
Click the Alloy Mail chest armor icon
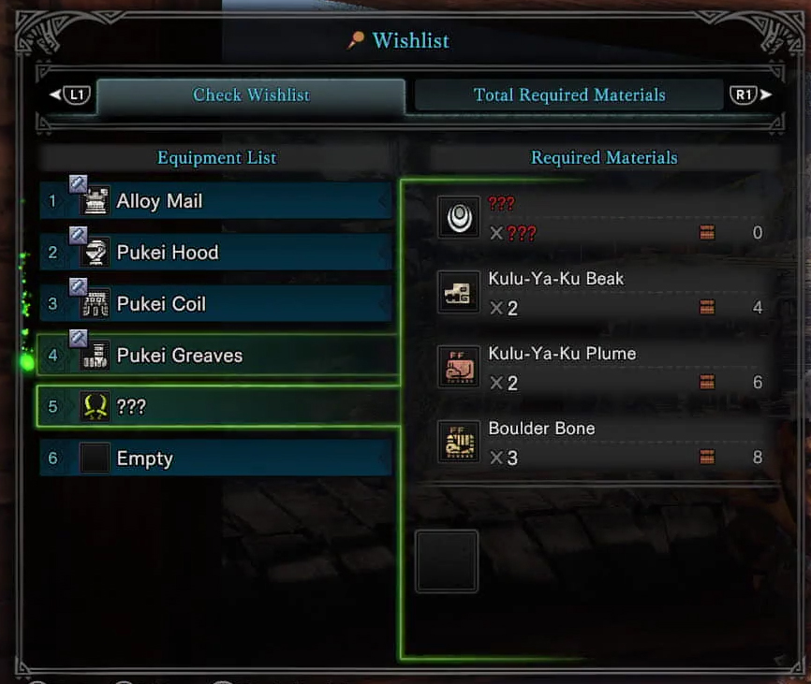[96, 201]
